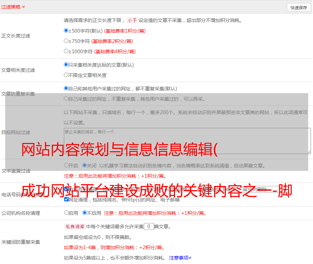Select the ≥750字符 radio option
This screenshot has width=313, height=264.
[x=66, y=41]
